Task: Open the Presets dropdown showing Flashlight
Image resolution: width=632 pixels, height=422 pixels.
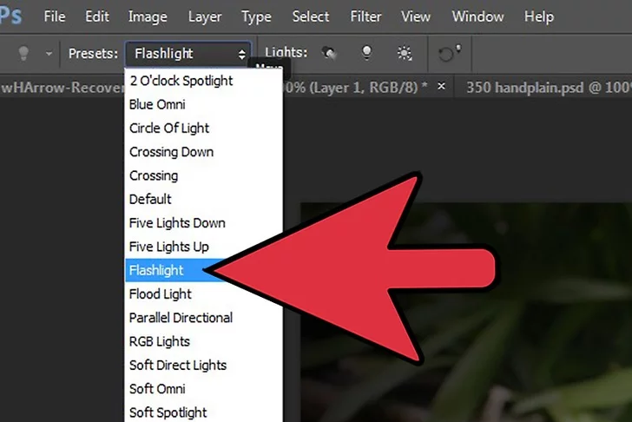Action: point(188,54)
